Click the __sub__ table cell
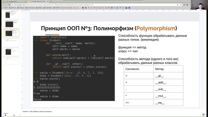 click(168, 89)
